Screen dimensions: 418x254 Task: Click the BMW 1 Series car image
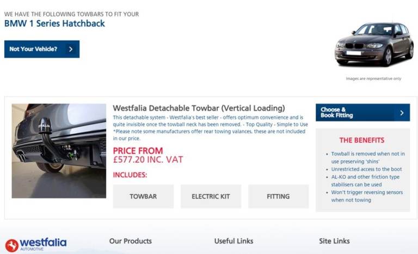tap(374, 44)
